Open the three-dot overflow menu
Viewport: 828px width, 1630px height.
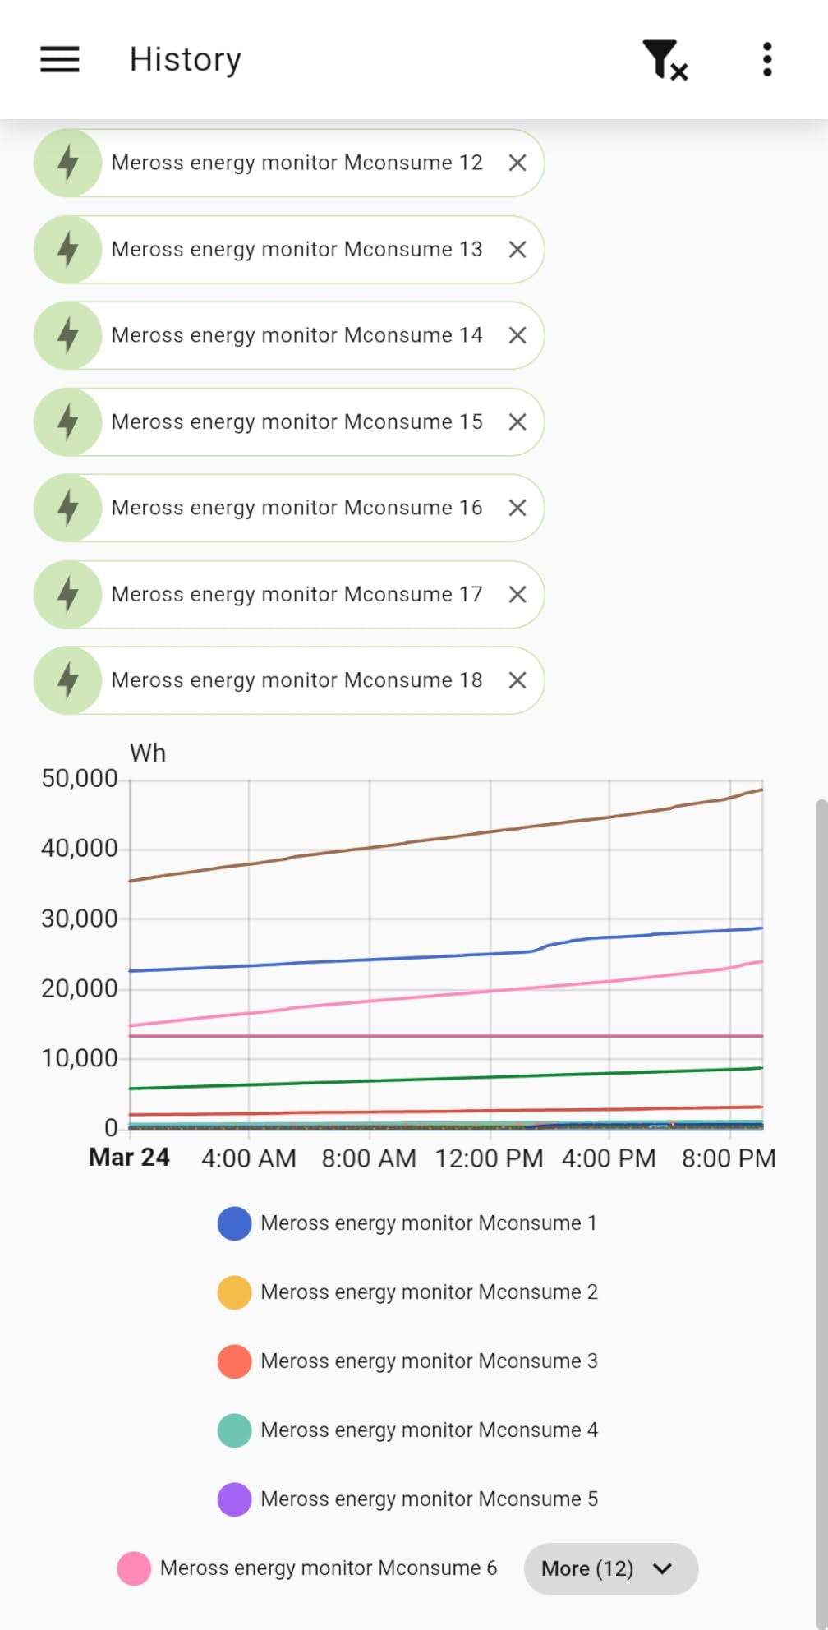[767, 59]
